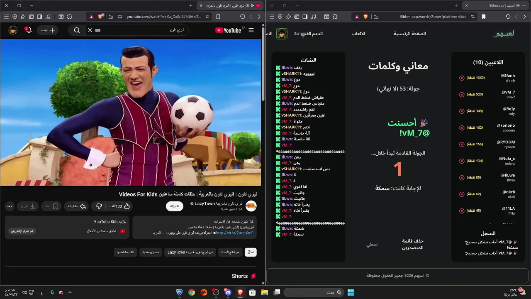Select الكل filter chip
Viewport: 531px width, 299px height.
251,252
